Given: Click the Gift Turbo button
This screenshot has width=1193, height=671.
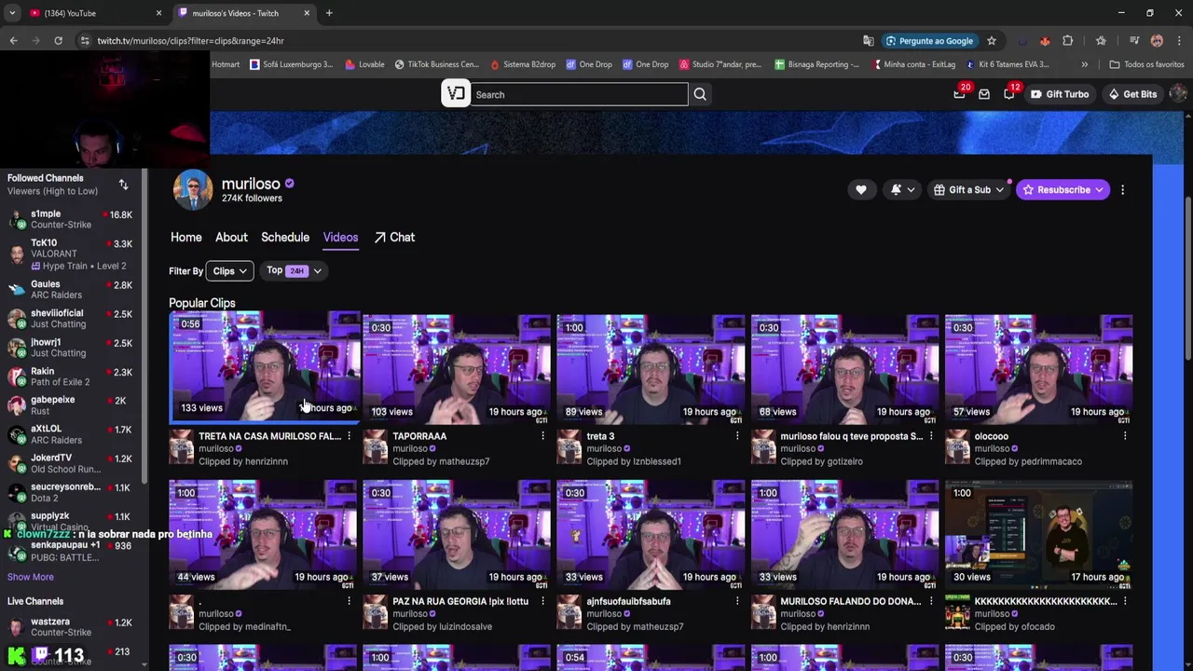Looking at the screenshot, I should click(x=1060, y=94).
